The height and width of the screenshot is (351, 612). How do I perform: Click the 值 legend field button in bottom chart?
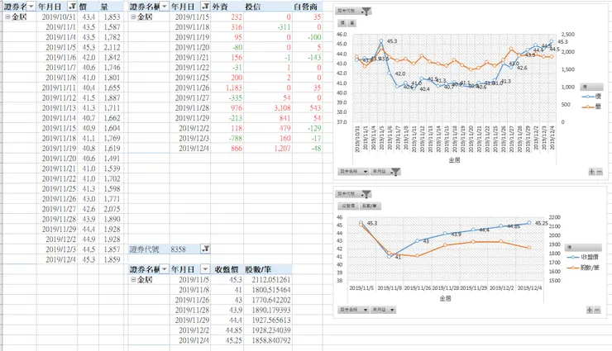click(583, 247)
